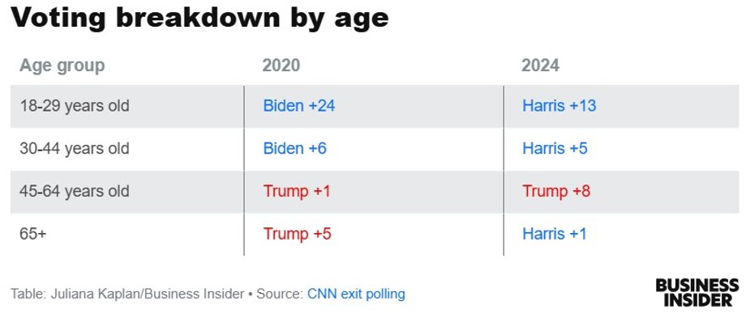Select the Age group column header

tap(62, 66)
